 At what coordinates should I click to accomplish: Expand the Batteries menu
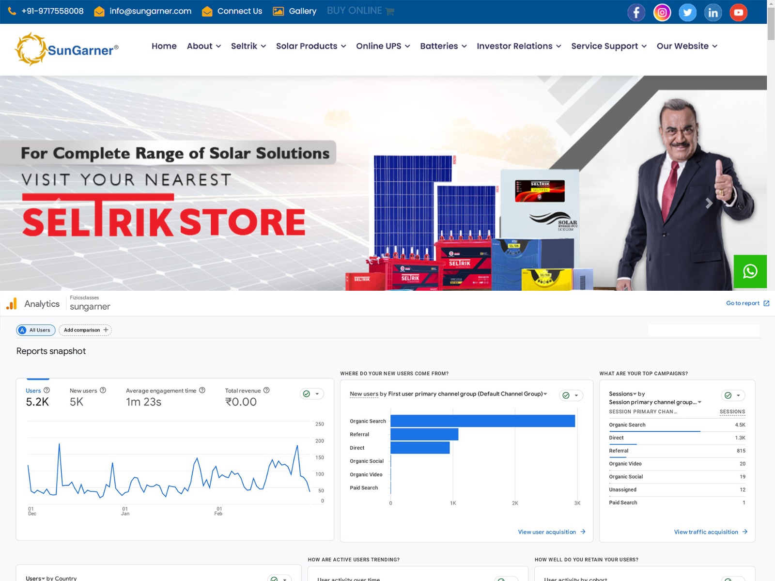click(443, 46)
